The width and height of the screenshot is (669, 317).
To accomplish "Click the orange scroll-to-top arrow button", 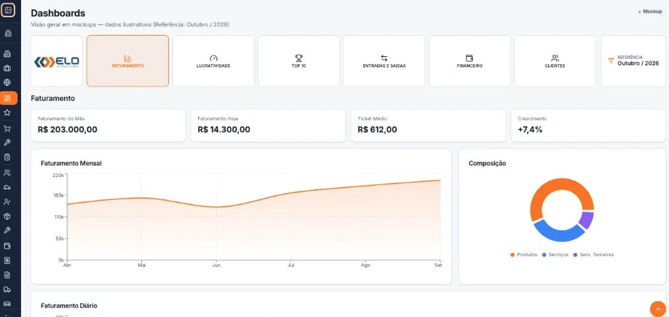I will (658, 309).
